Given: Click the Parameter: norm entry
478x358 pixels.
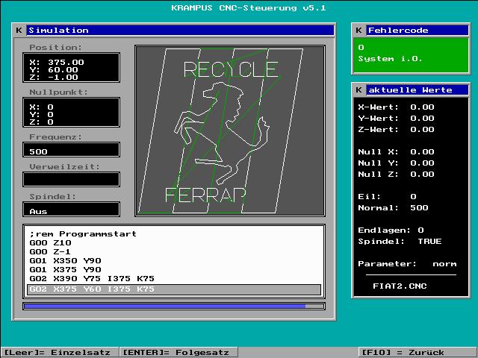Looking at the screenshot, I should 407,264.
